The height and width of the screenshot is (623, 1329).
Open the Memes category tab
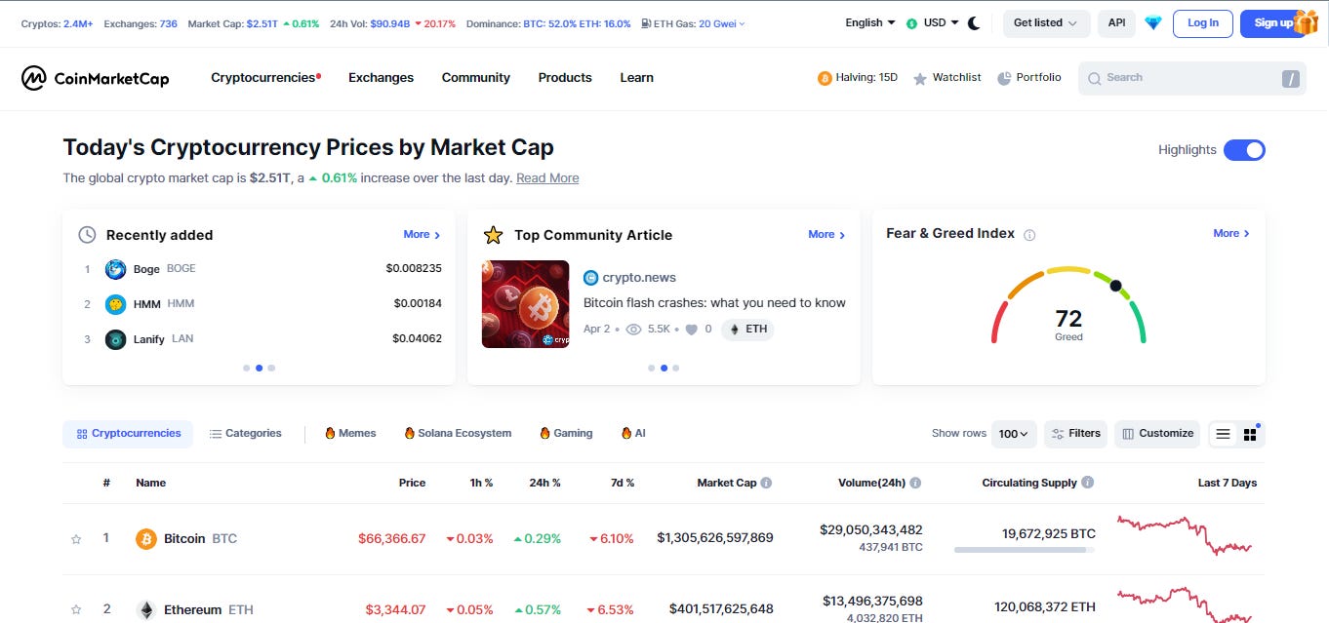tap(350, 434)
